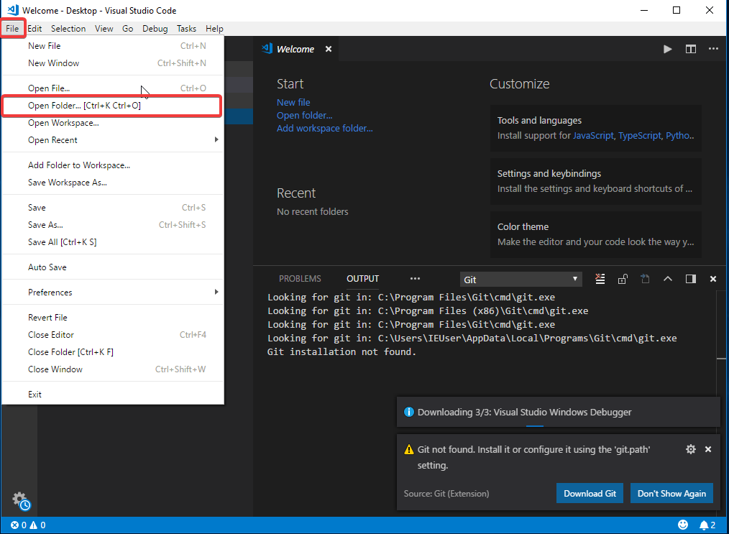The height and width of the screenshot is (534, 729).
Task: Split the editor with the split icon
Action: pos(690,49)
